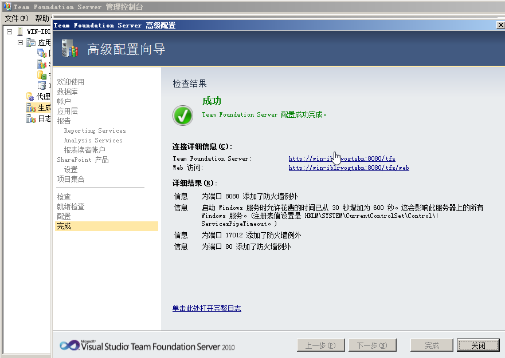This screenshot has height=358, width=505.
Task: Select the 配置 wizard step
Action: click(x=64, y=216)
